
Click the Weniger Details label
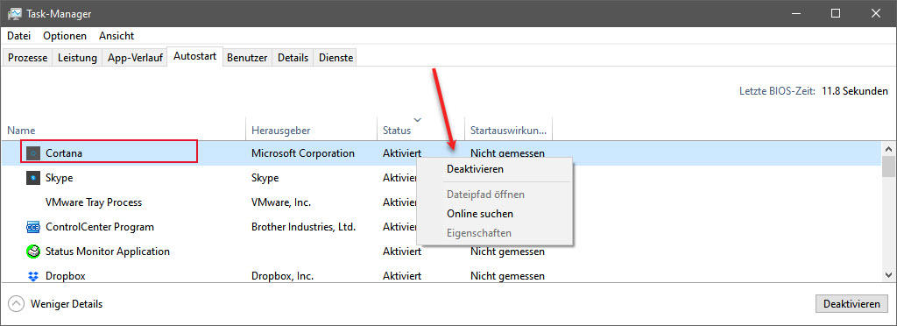point(67,304)
